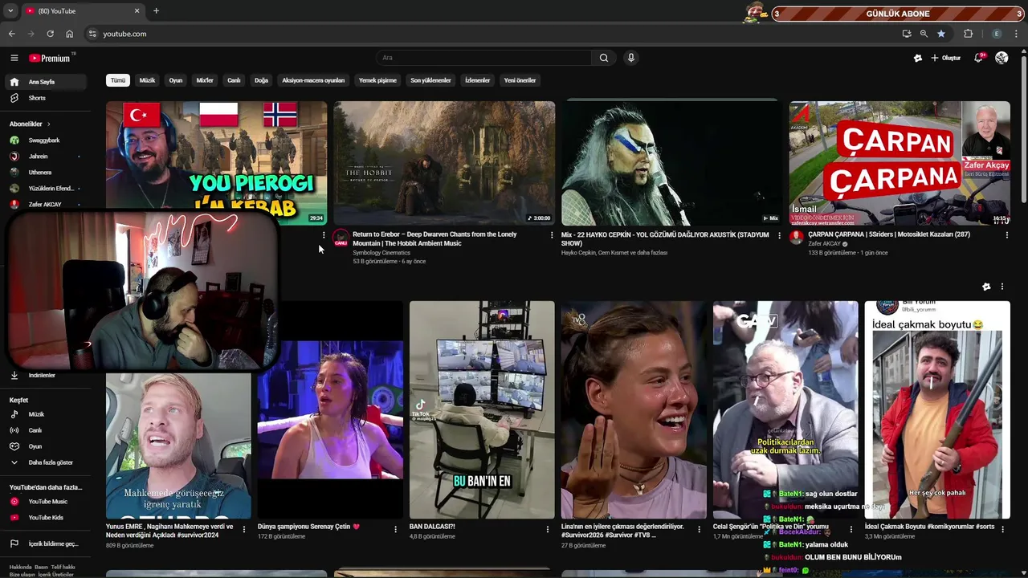Open options for İdeal Çakmak Boyutu short
This screenshot has height=578, width=1028.
(1002, 529)
